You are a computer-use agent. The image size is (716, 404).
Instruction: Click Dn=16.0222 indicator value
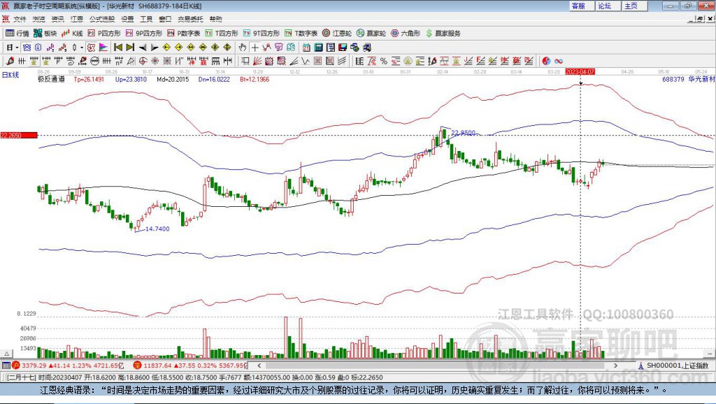(214, 79)
